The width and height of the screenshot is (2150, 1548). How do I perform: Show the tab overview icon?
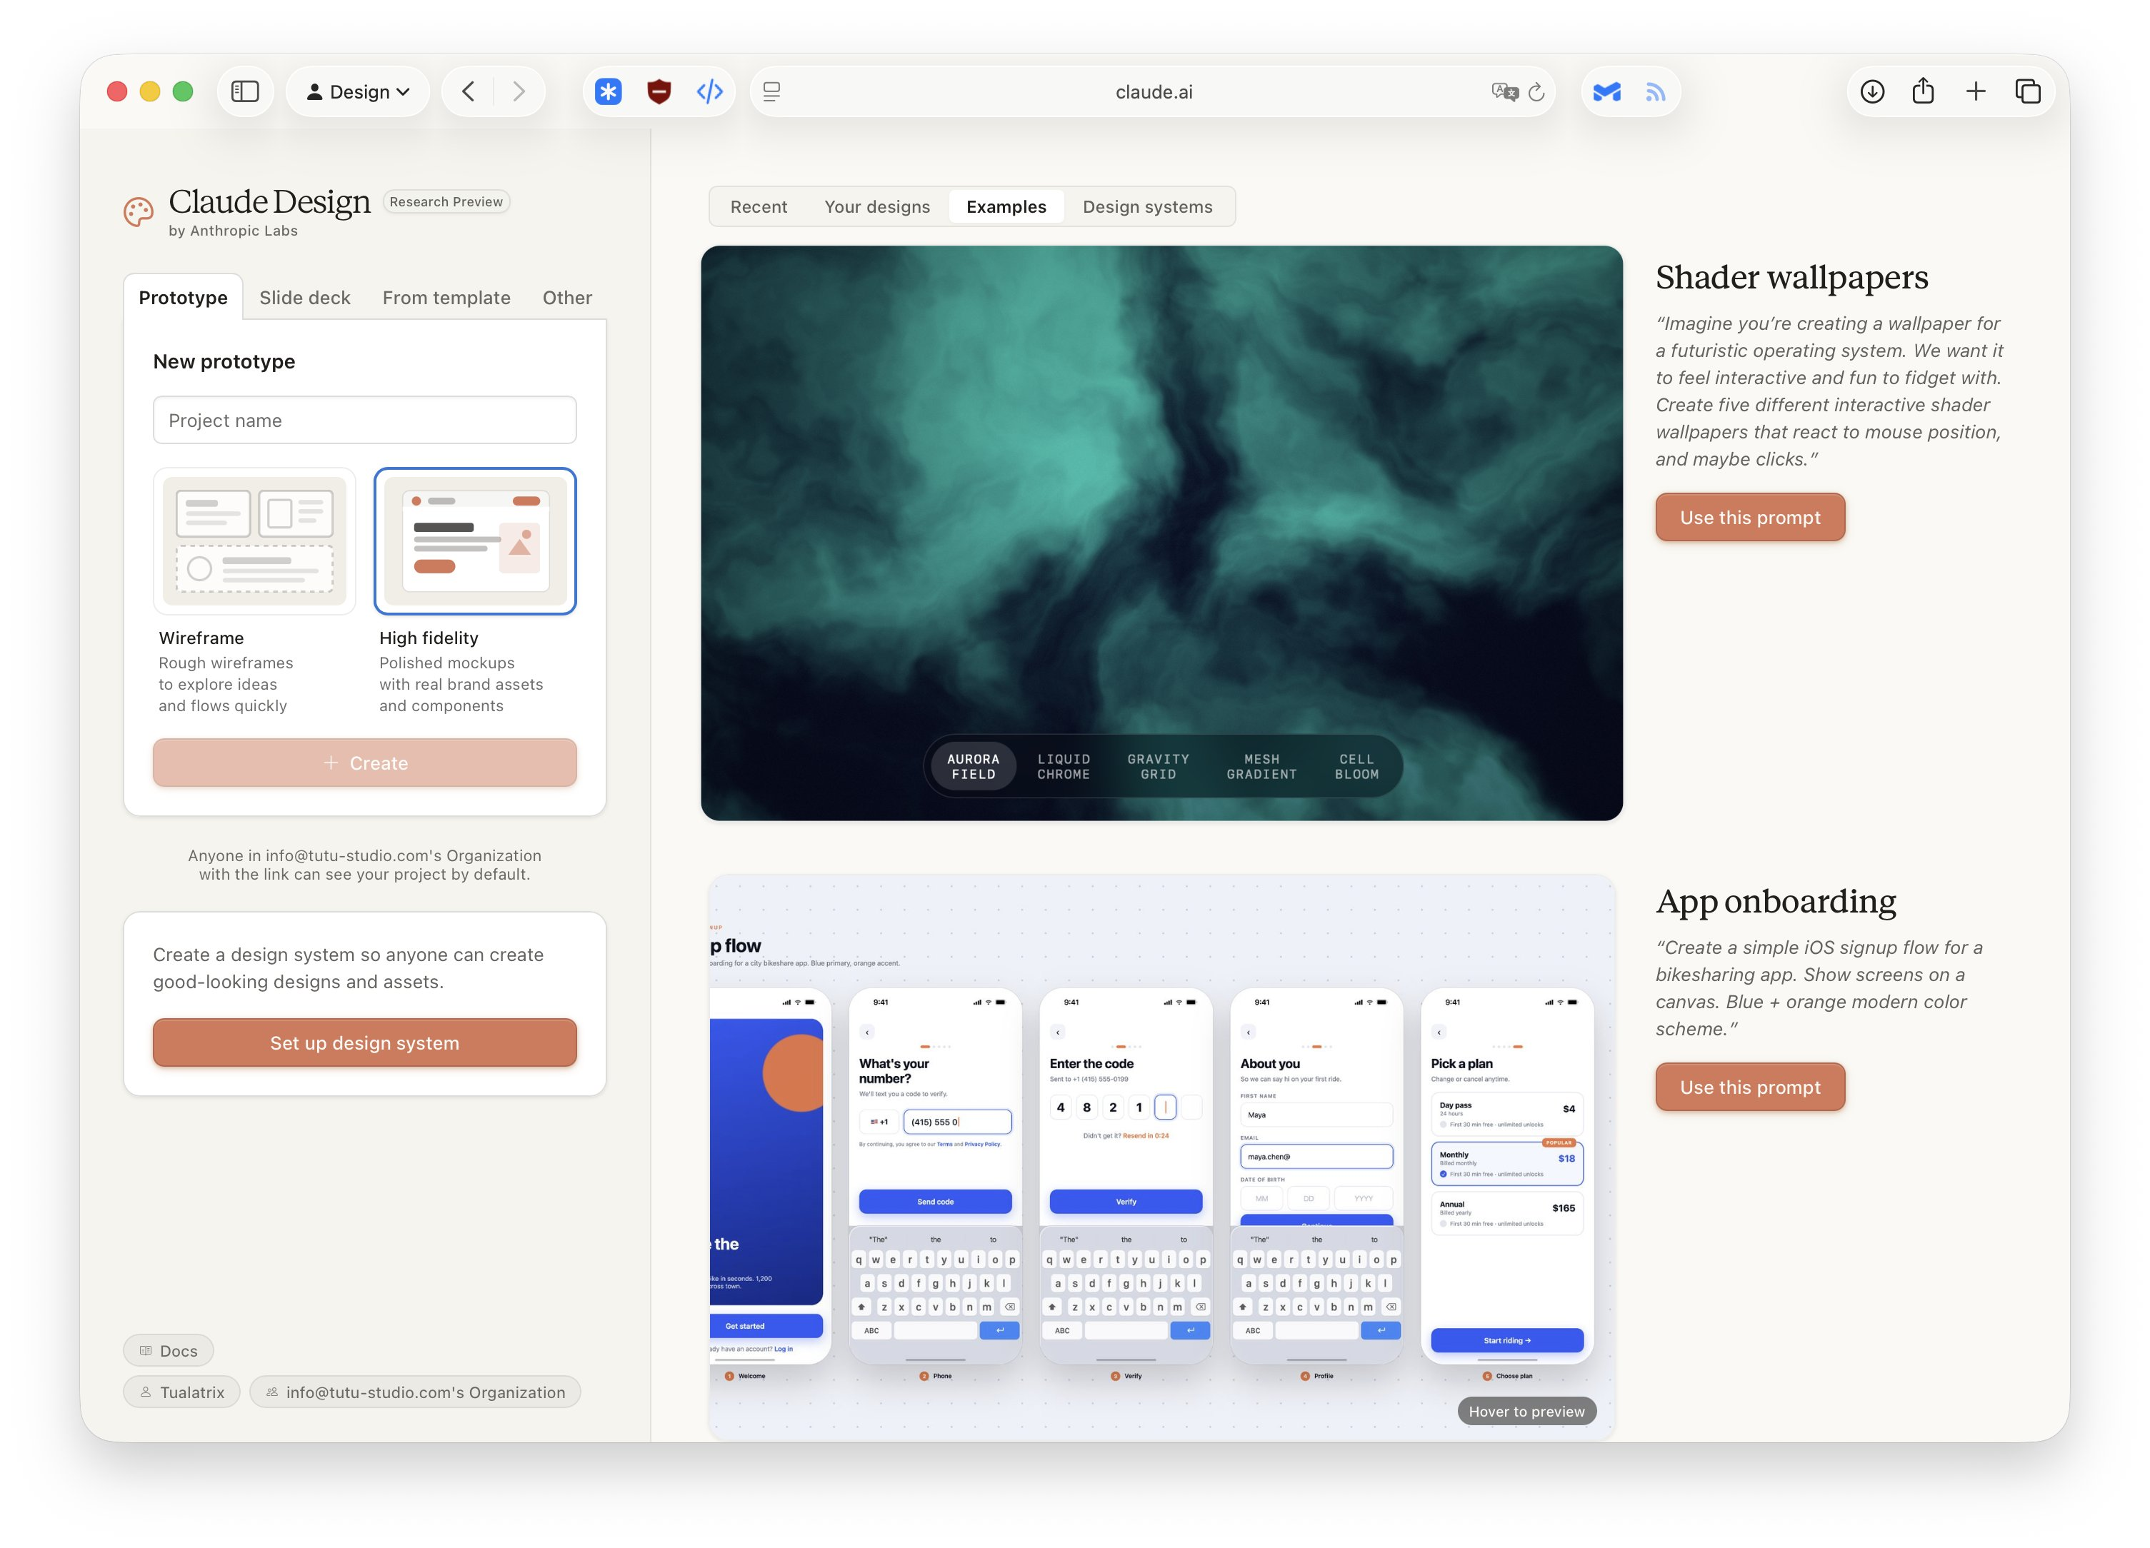point(2028,92)
